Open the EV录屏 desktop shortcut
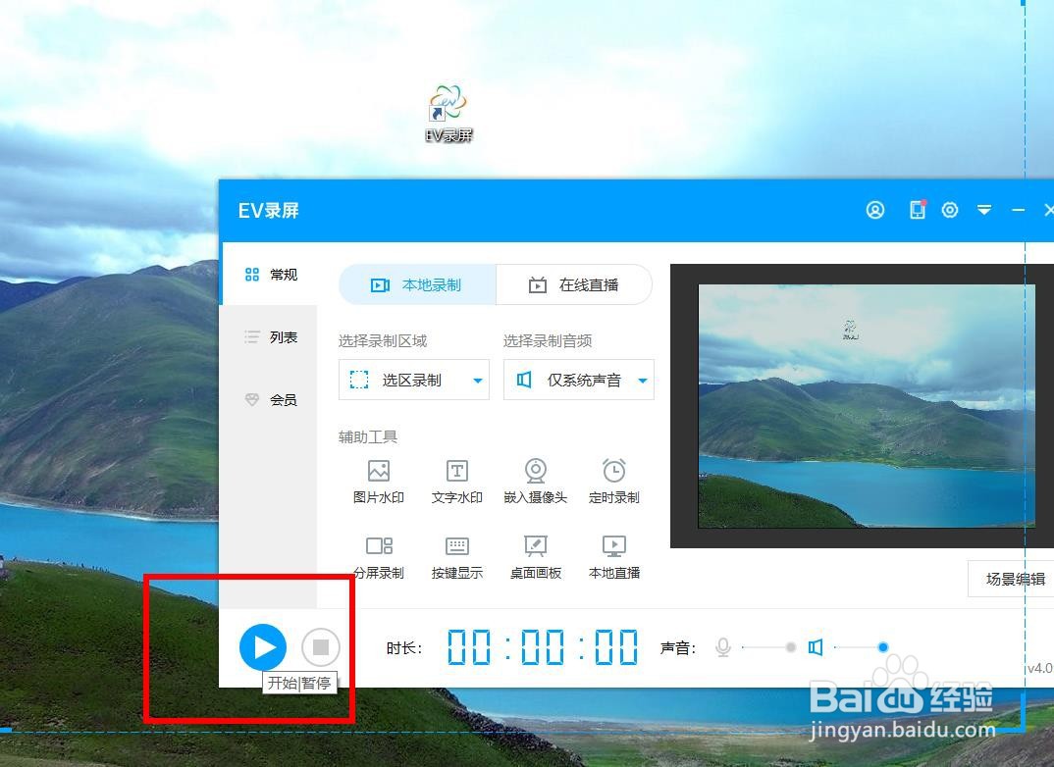The image size is (1054, 767). [x=448, y=114]
